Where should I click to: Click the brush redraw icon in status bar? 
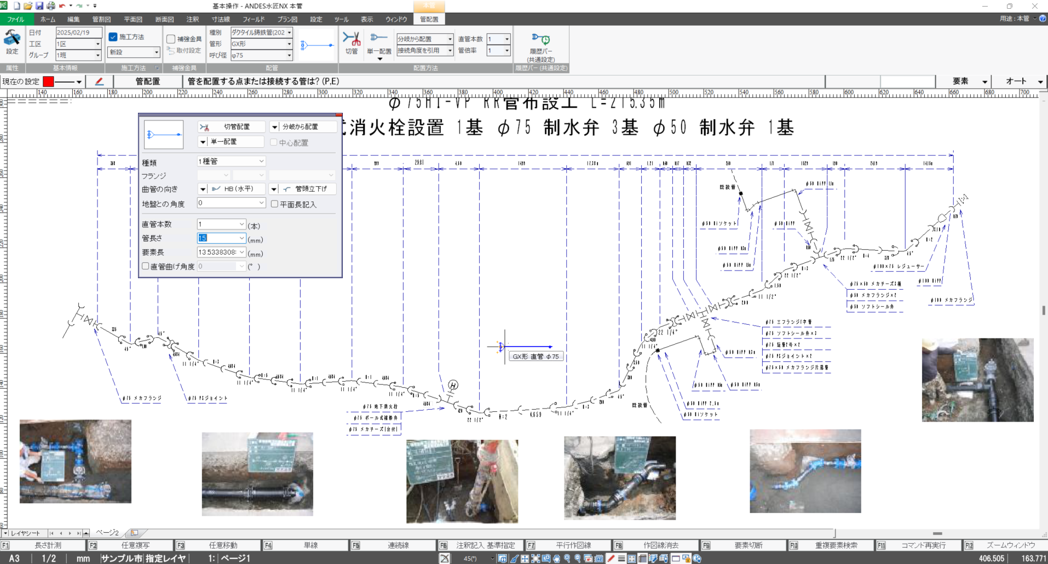pos(514,559)
